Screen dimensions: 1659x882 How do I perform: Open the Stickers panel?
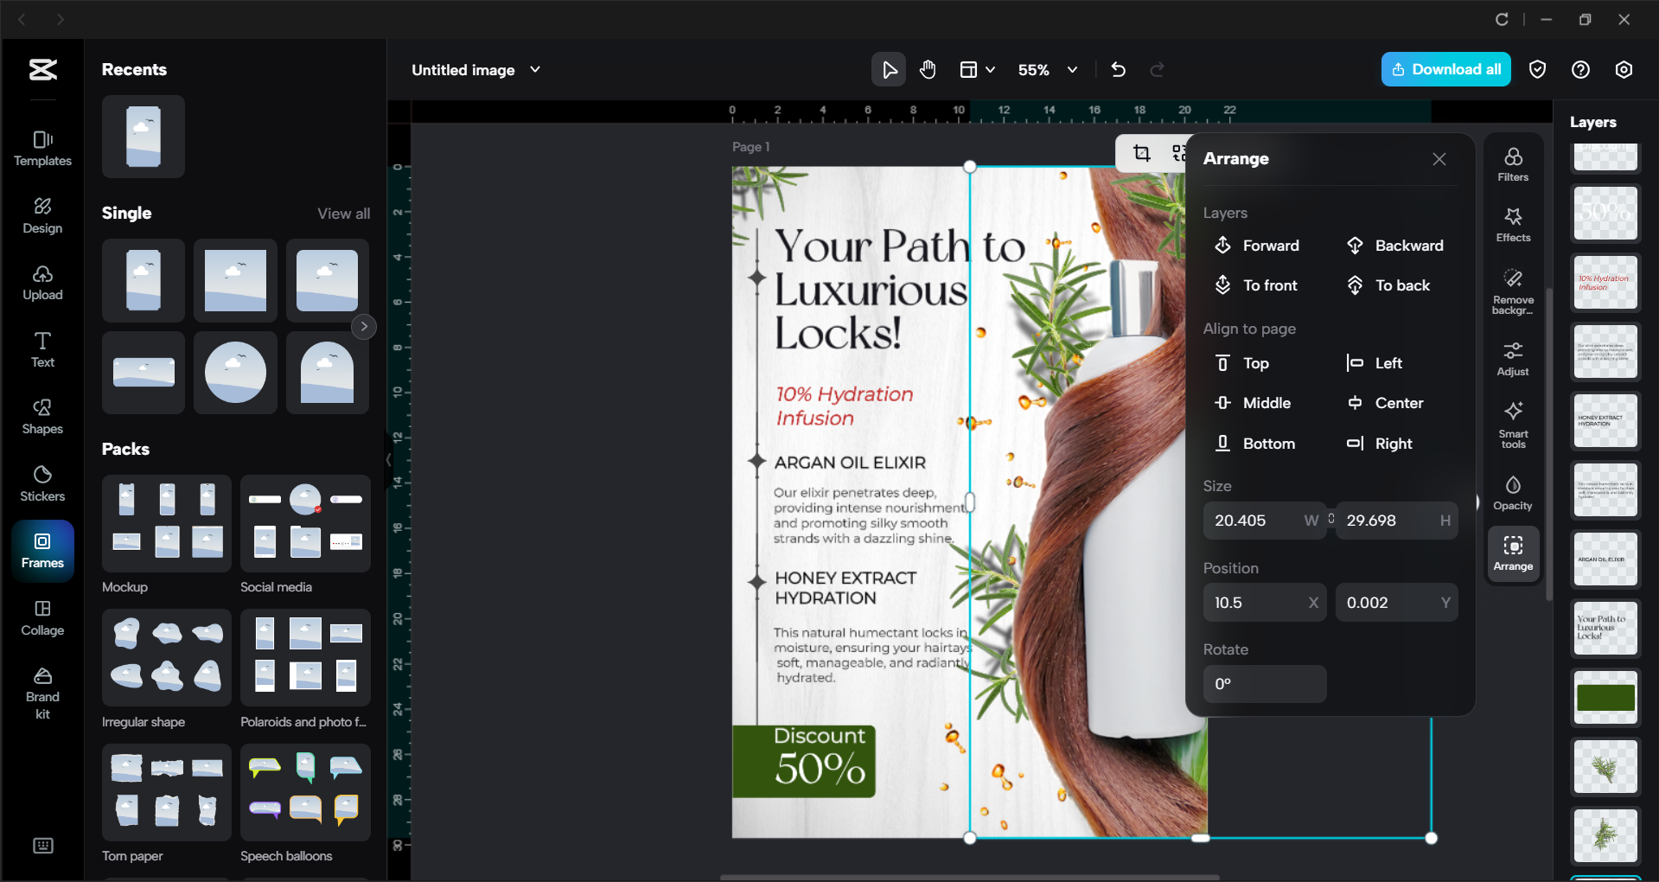click(42, 483)
